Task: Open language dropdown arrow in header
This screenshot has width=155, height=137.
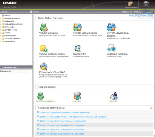Action: [x=154, y=12]
